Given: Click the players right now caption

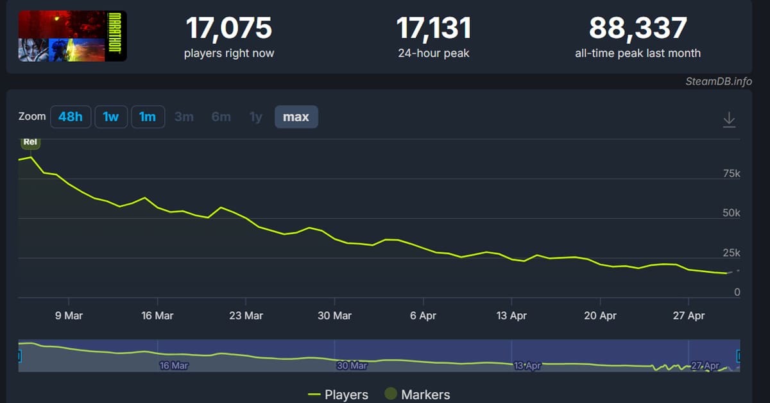Looking at the screenshot, I should [x=229, y=53].
